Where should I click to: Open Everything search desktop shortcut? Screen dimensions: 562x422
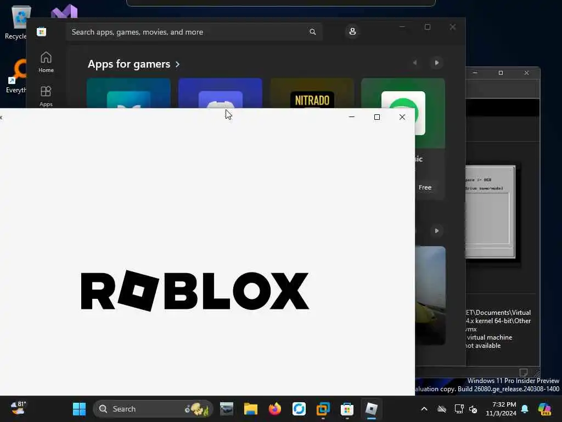point(16,76)
